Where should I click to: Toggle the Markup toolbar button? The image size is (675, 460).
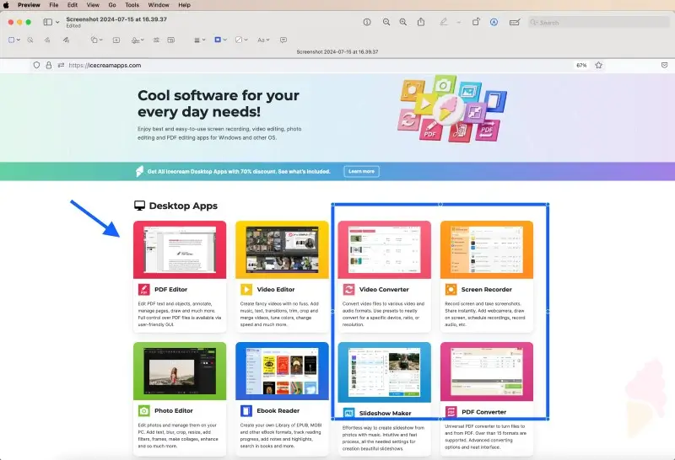tap(494, 22)
